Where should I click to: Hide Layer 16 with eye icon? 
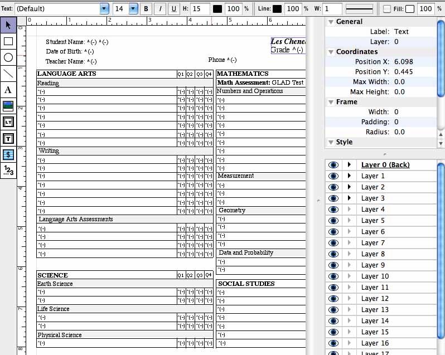pos(333,343)
